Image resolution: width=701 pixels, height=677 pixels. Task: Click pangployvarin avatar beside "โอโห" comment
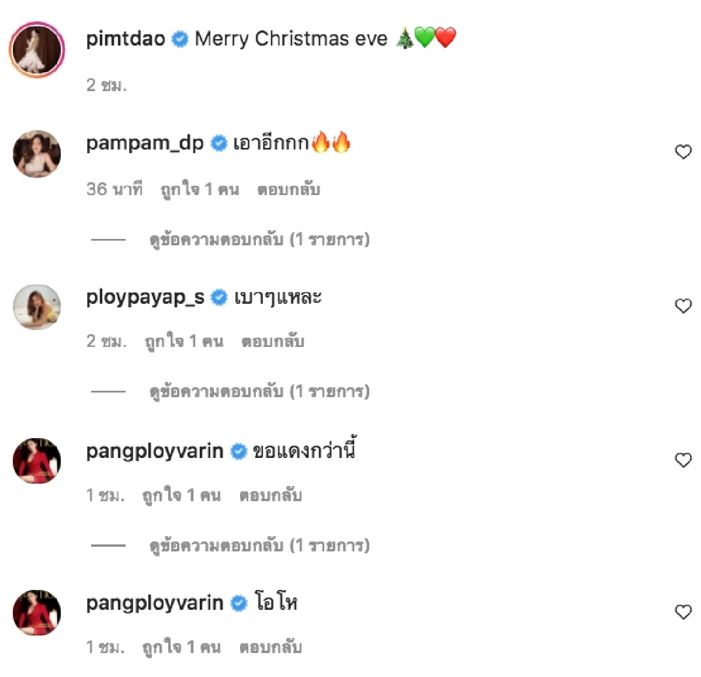click(x=37, y=613)
